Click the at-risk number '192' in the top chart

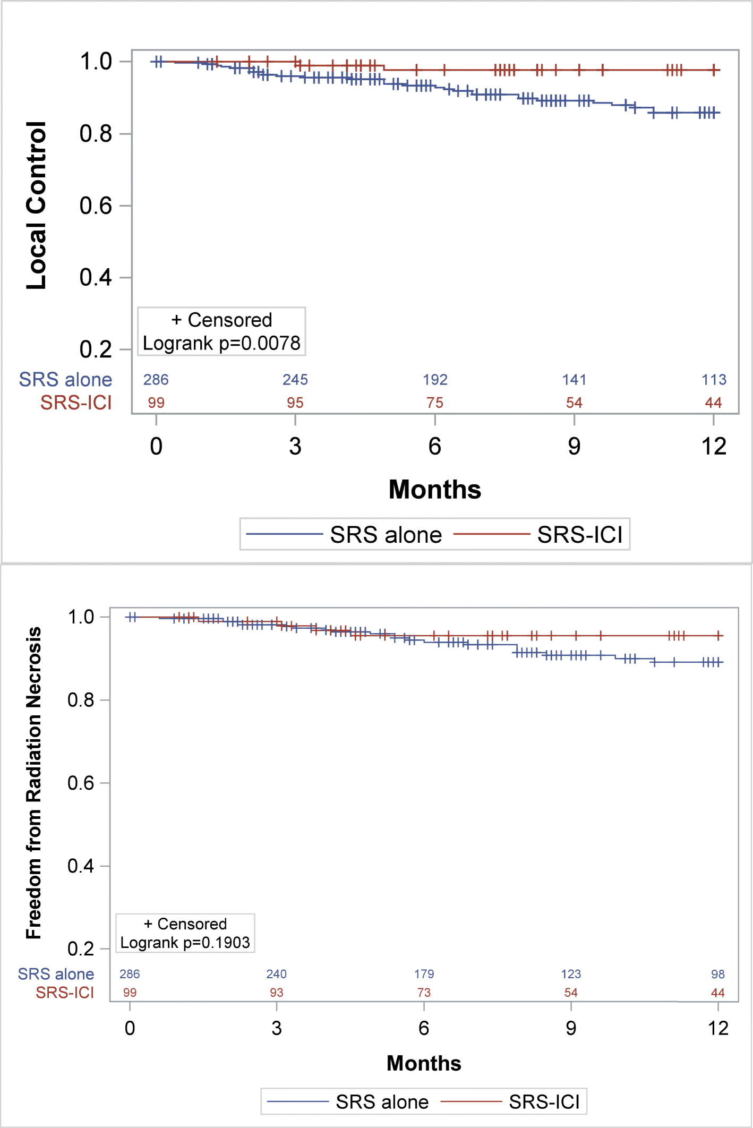point(435,380)
